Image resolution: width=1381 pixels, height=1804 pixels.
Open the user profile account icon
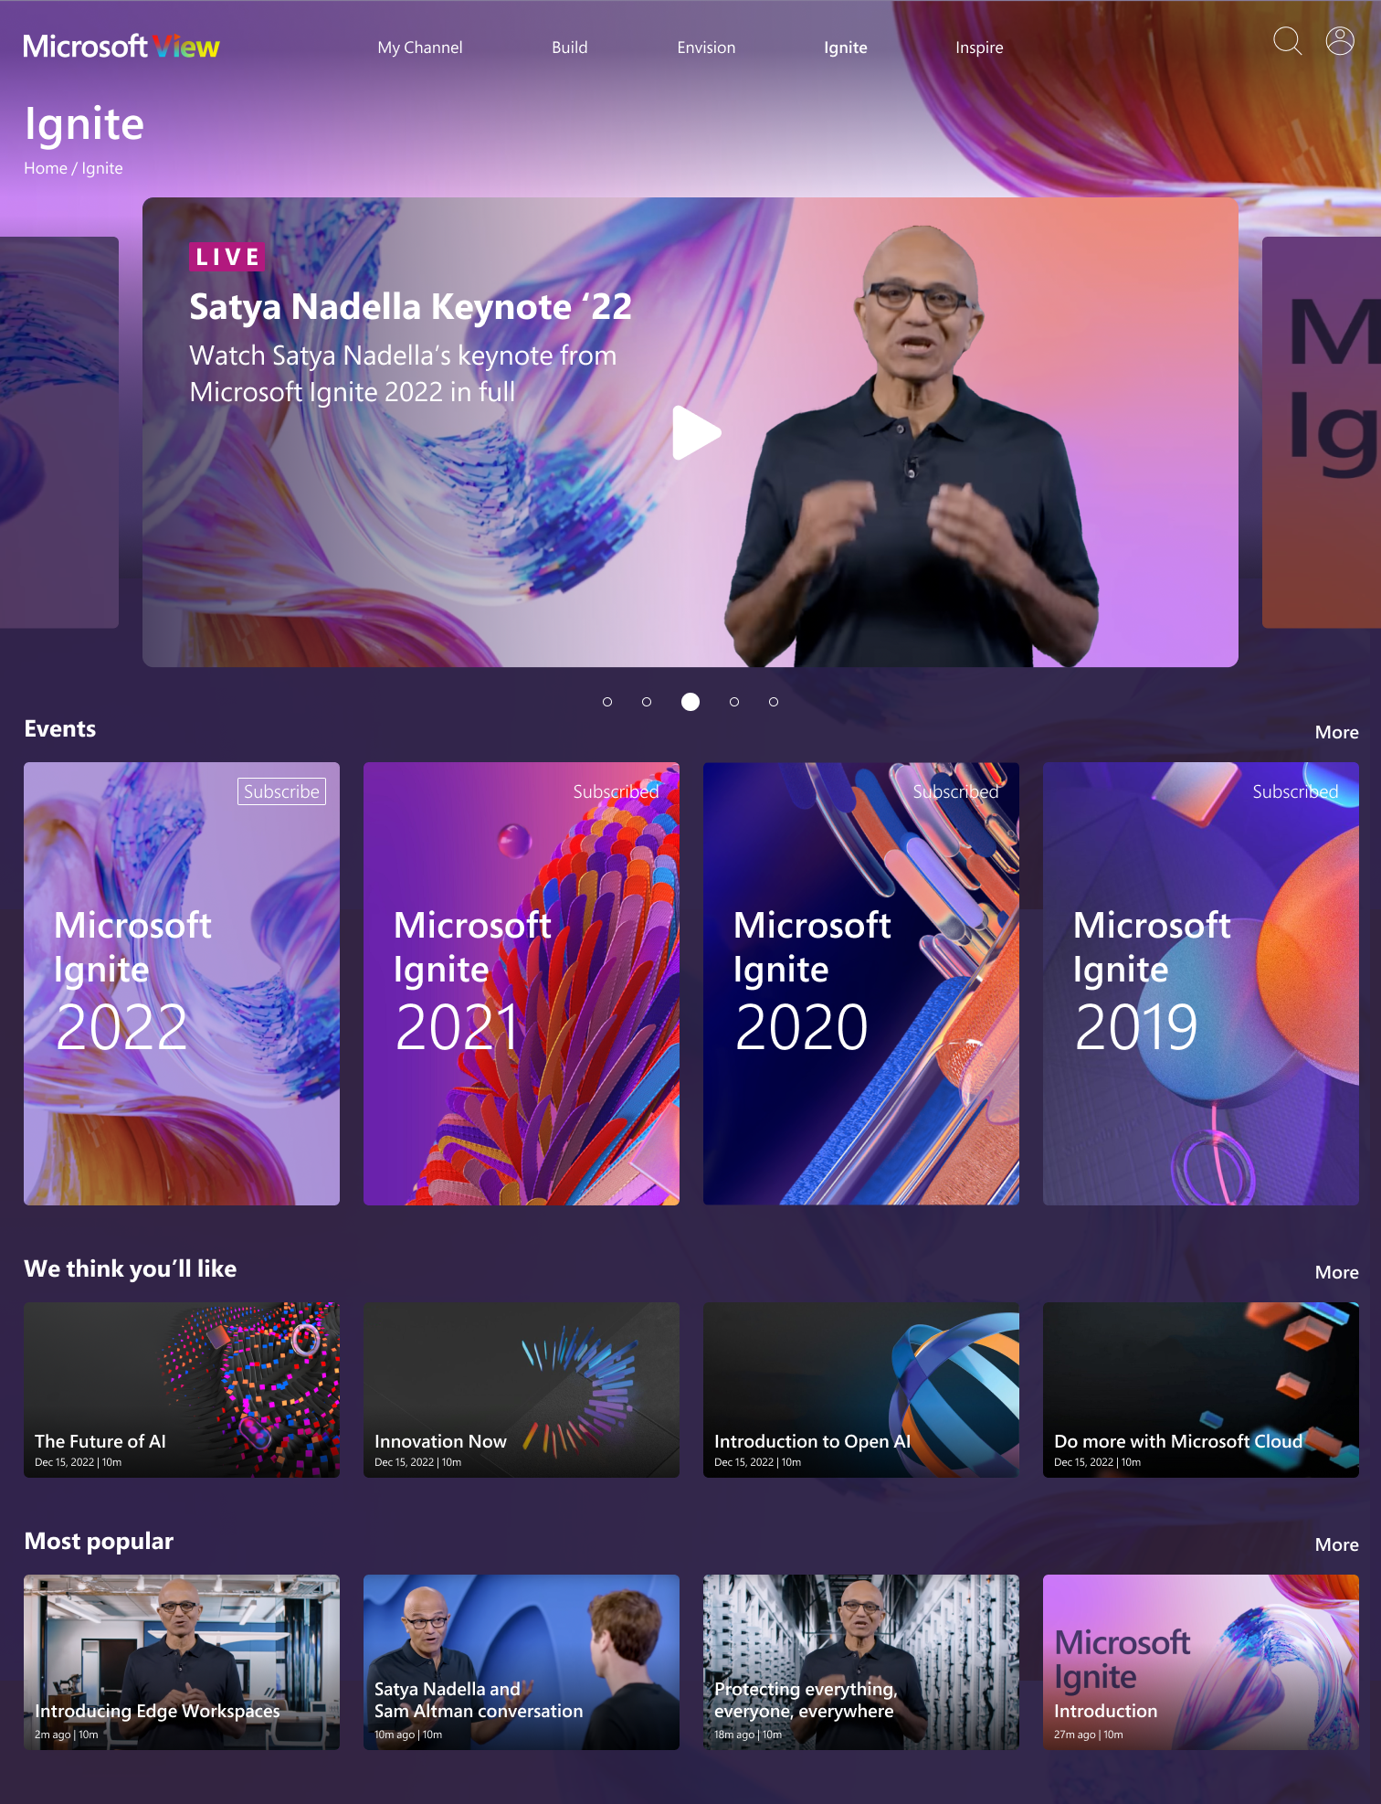(1340, 41)
